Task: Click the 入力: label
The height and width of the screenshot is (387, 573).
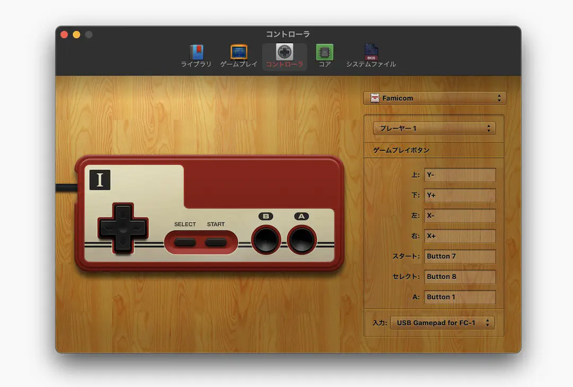Action: [380, 323]
